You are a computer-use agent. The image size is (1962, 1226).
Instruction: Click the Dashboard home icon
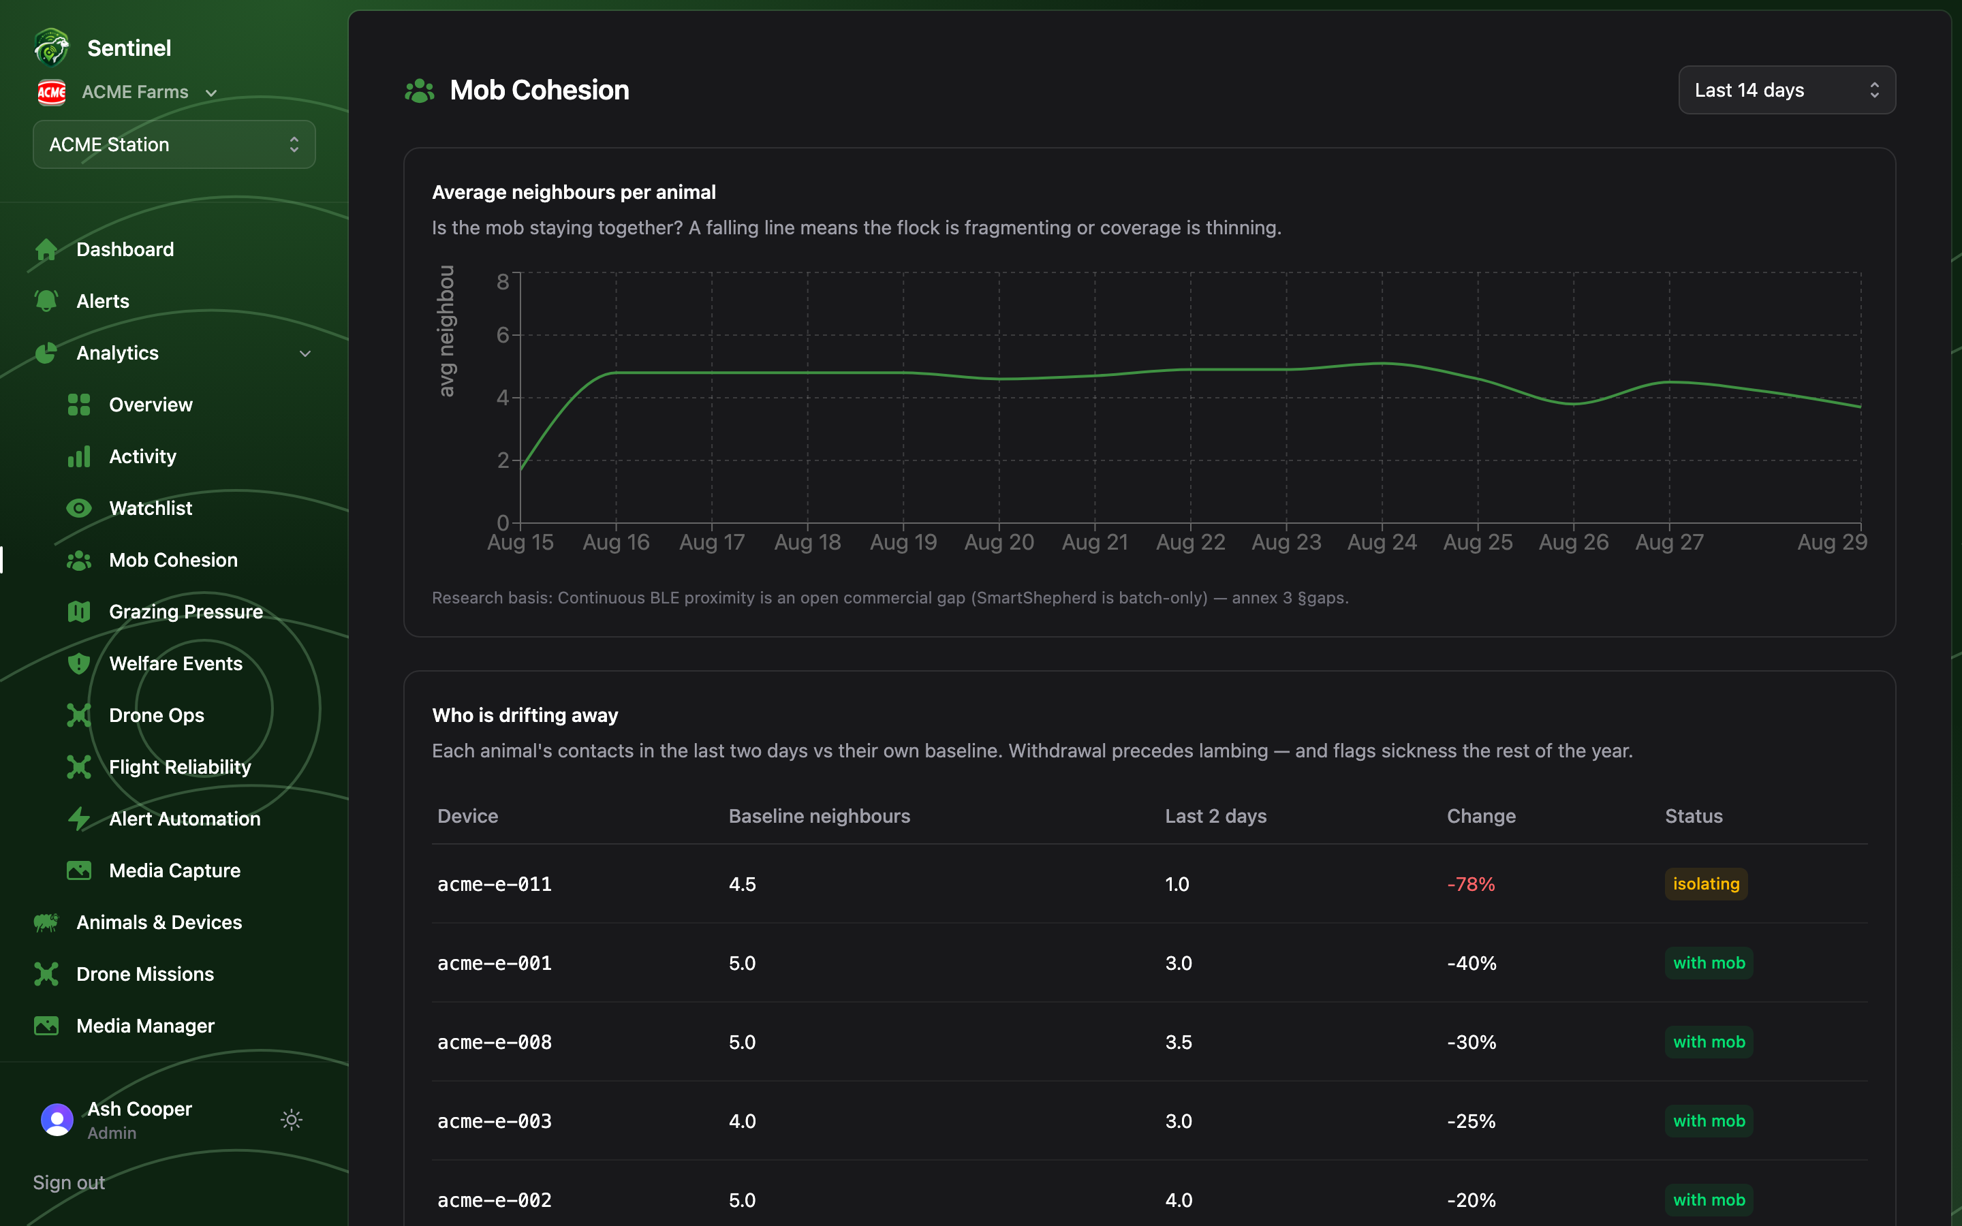46,250
